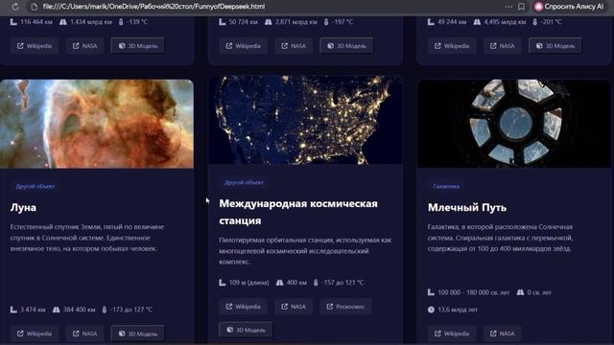Open NASA link in the Млечный Путь card

(x=503, y=333)
